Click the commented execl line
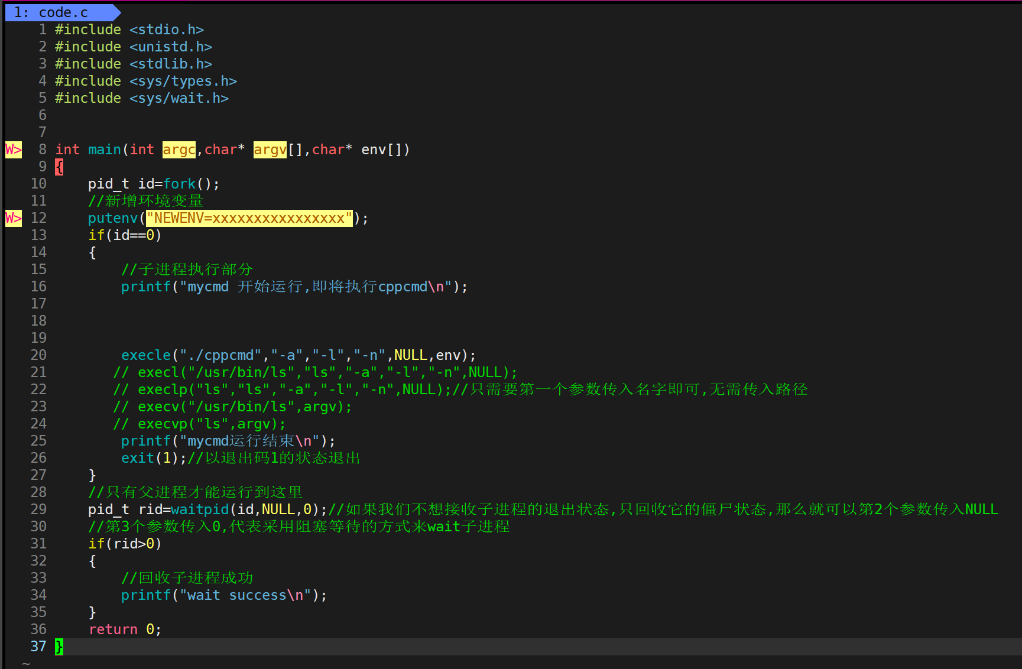 pyautogui.click(x=315, y=372)
